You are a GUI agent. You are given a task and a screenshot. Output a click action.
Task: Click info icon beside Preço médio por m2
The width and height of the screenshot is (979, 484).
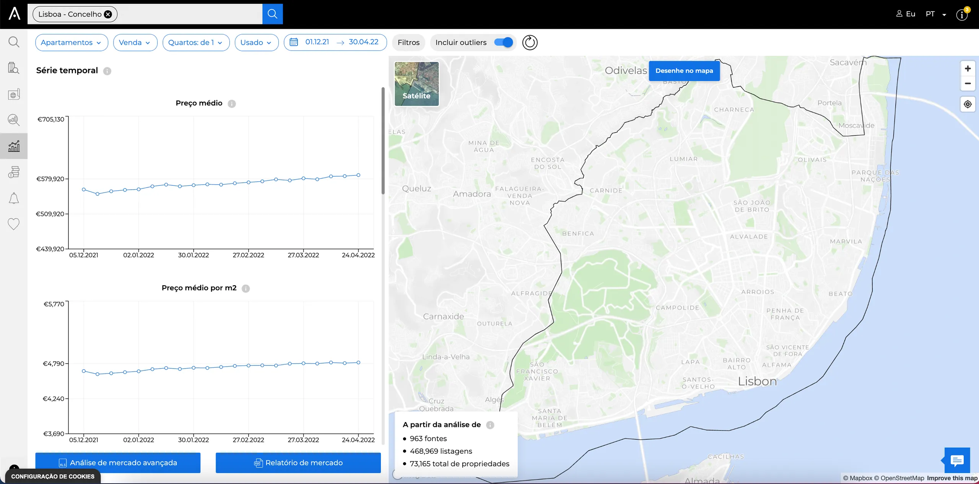246,289
